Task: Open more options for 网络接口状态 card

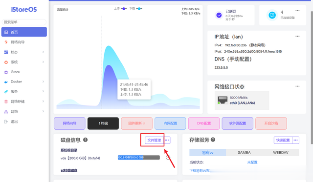Action: click(x=297, y=86)
